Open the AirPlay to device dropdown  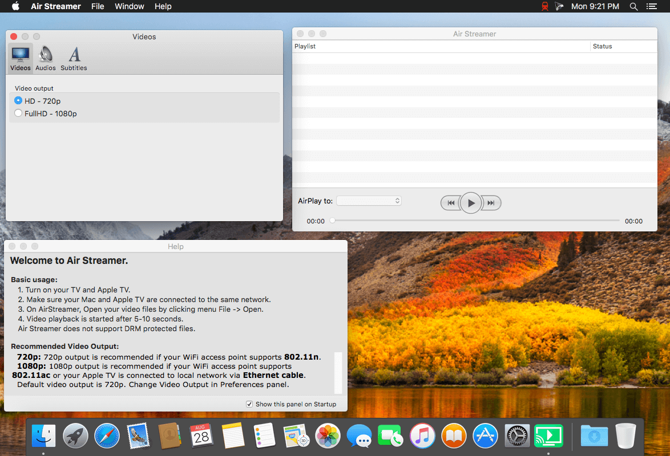pyautogui.click(x=369, y=201)
